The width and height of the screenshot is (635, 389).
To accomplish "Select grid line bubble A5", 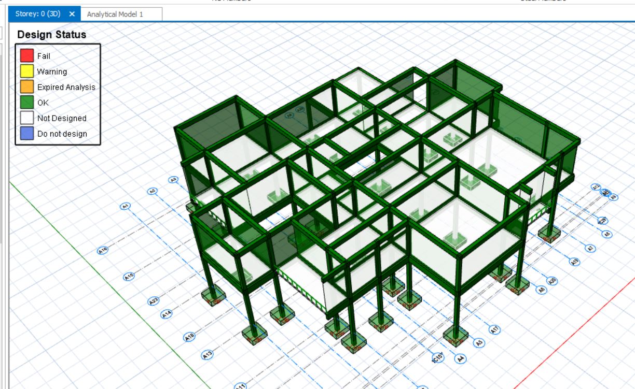I will pyautogui.click(x=479, y=342).
